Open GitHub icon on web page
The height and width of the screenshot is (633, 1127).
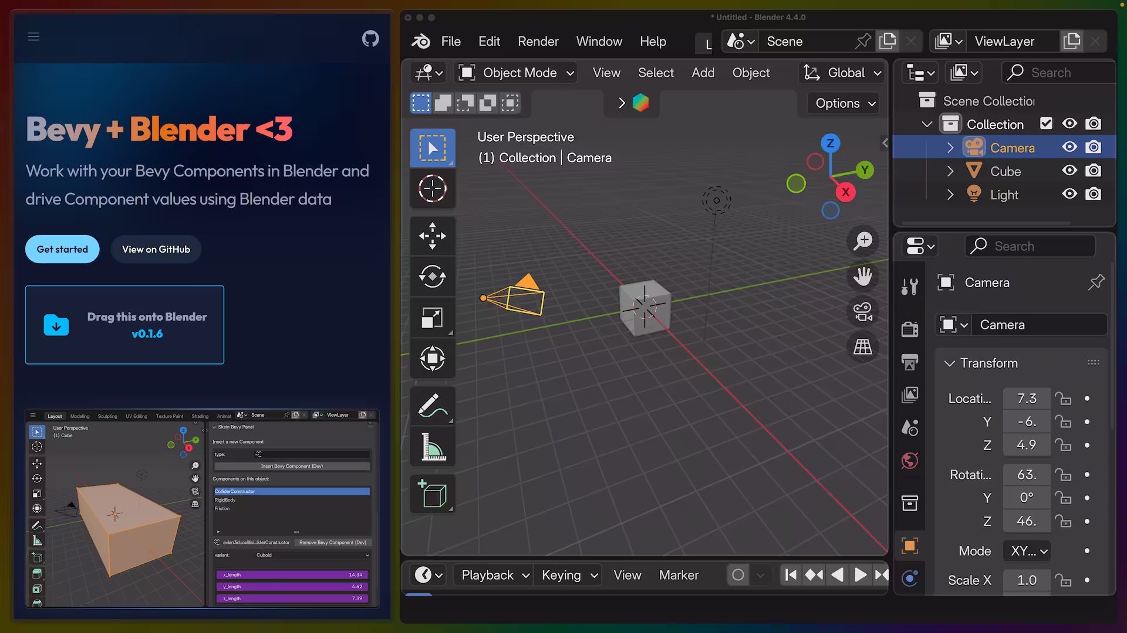(x=370, y=39)
